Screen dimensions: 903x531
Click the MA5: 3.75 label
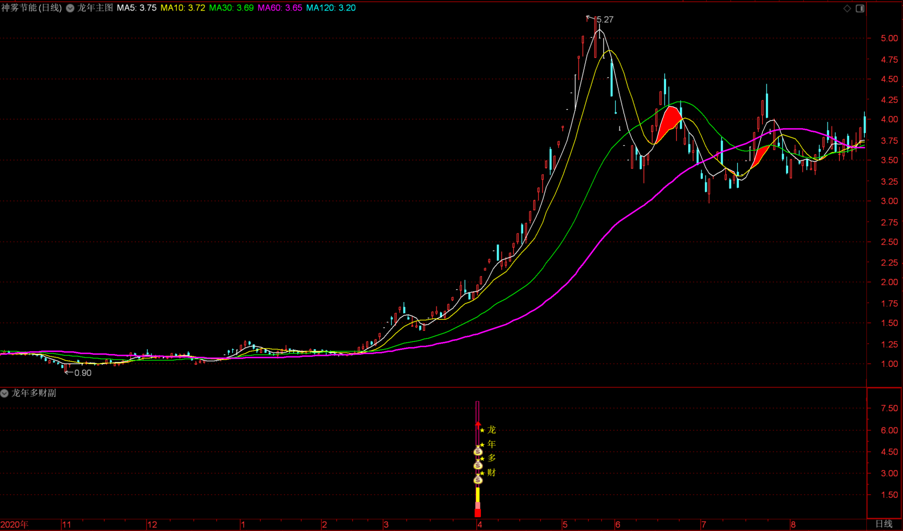[x=136, y=8]
